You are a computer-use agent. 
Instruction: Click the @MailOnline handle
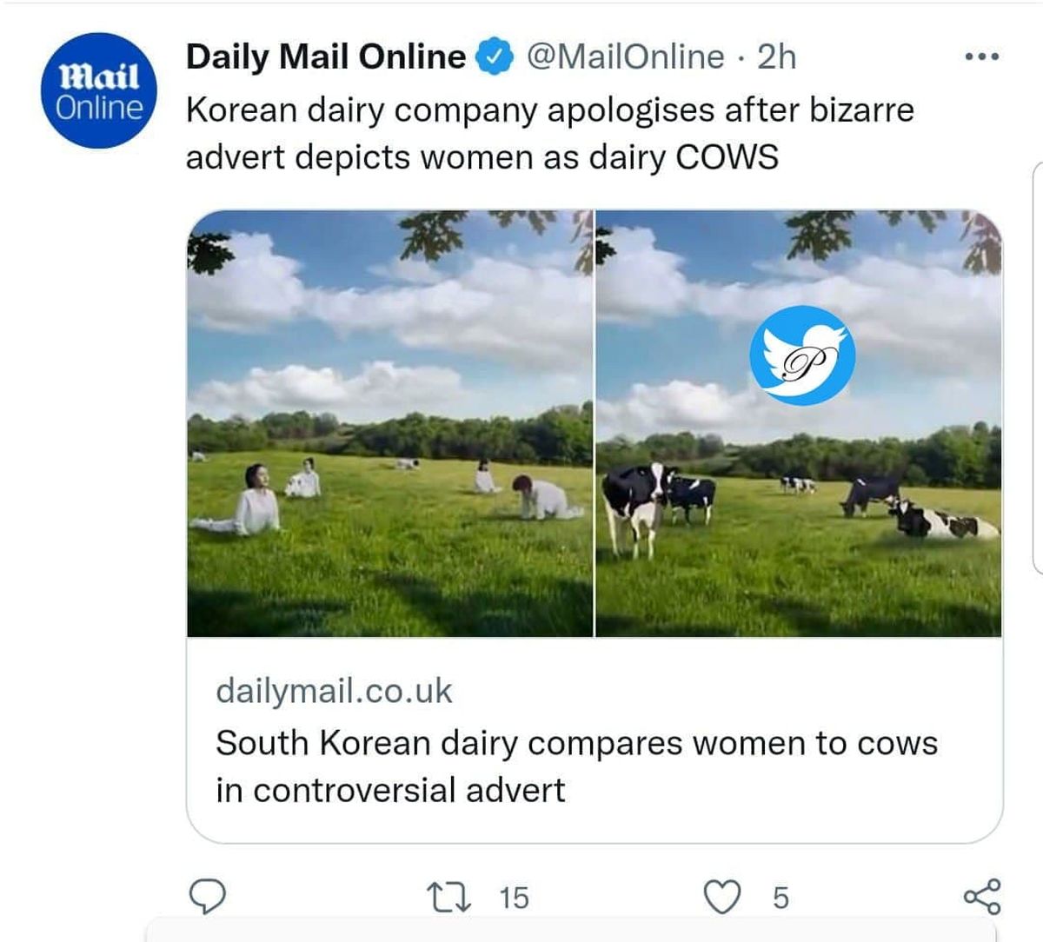[624, 57]
